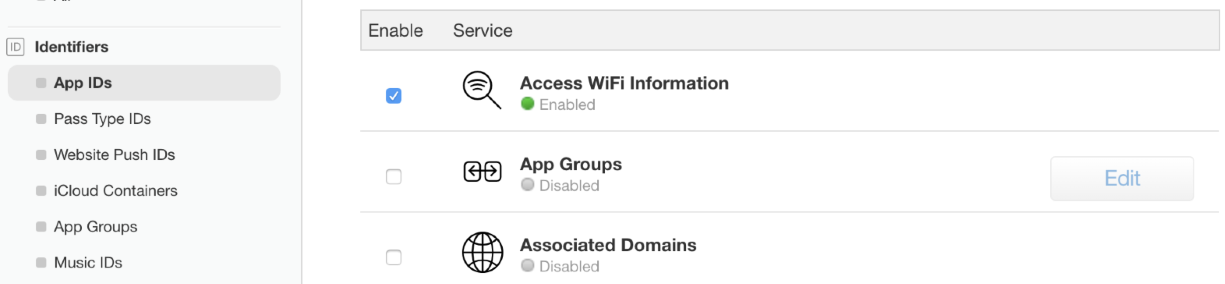Click the gray Disabled dot under Associated Domains
This screenshot has width=1225, height=284.
528,266
